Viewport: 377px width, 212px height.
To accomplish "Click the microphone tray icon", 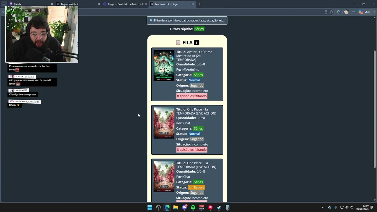I will point(335,207).
